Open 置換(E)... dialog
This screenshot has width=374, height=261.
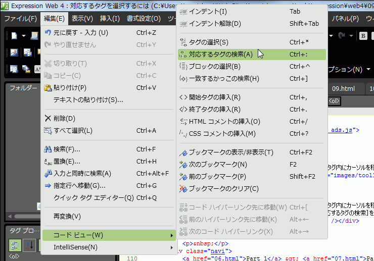point(109,162)
